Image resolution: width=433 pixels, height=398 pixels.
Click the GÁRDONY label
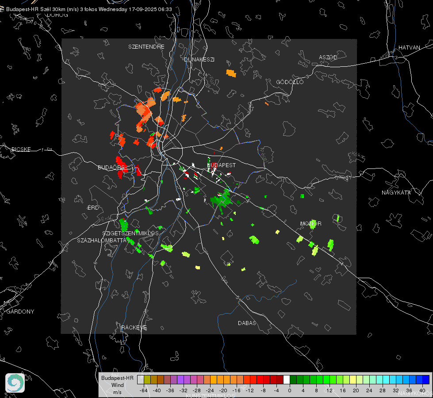tap(20, 312)
